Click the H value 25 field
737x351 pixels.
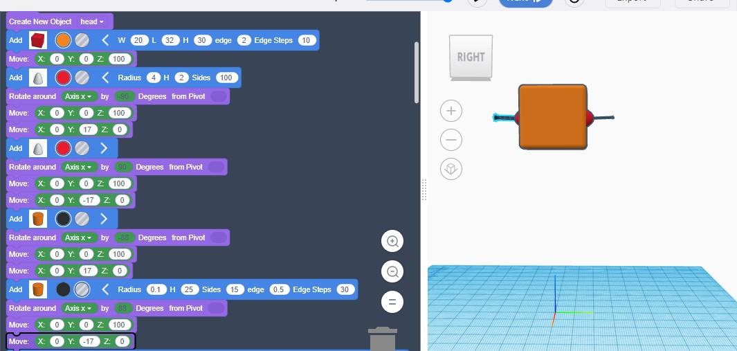[188, 290]
